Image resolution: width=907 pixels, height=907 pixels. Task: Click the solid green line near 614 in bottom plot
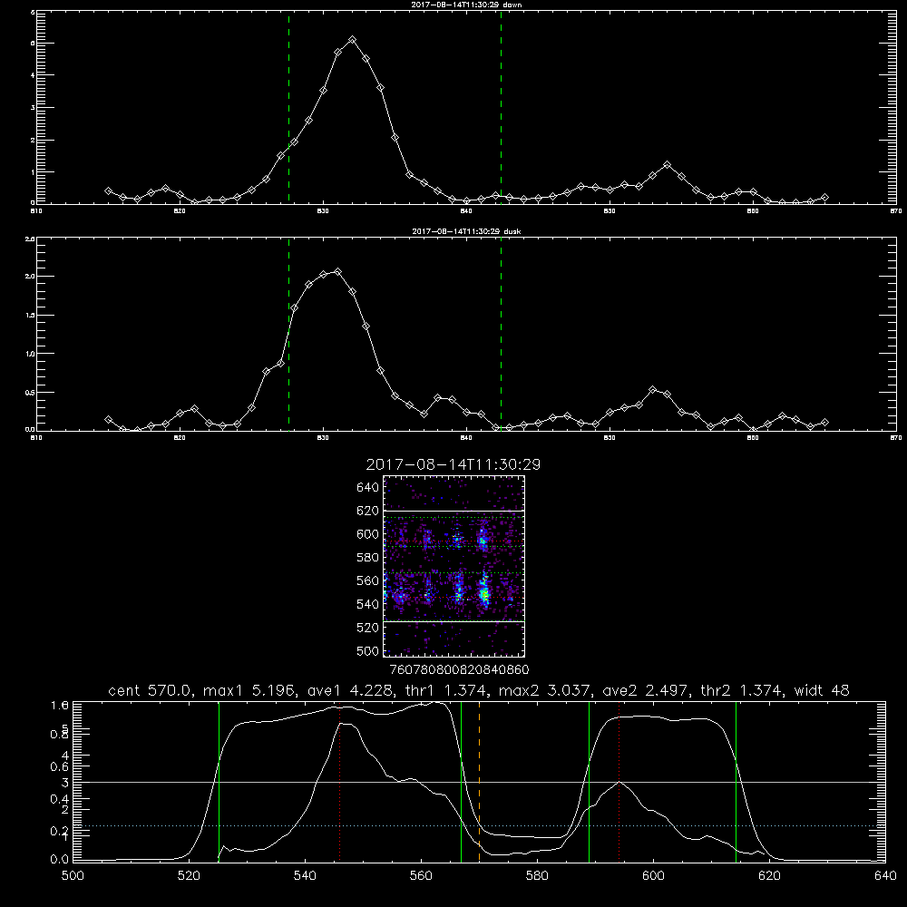tap(736, 782)
